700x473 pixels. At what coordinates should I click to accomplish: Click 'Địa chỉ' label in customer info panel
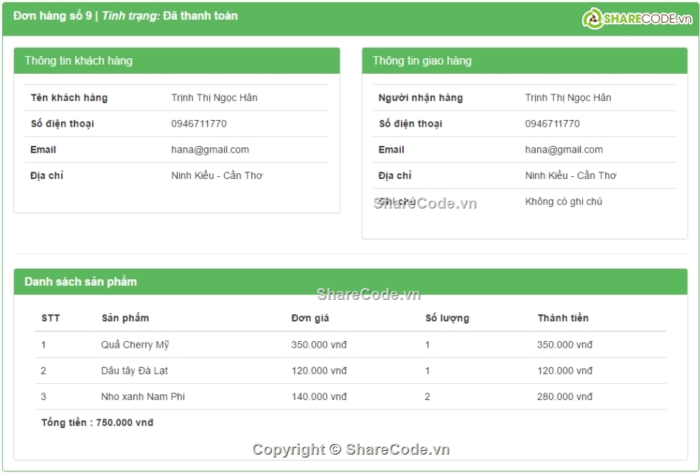[47, 175]
